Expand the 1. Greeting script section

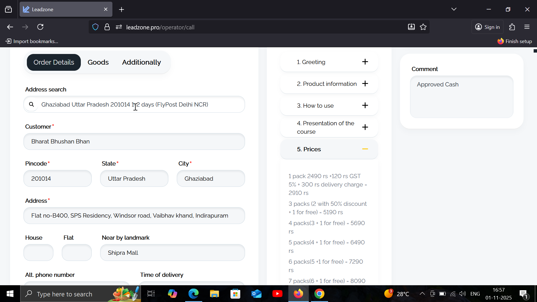coord(365,62)
